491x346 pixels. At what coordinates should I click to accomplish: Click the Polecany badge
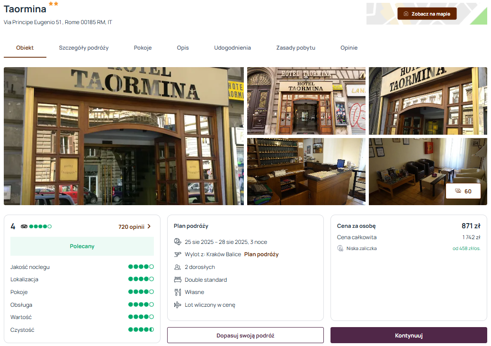pos(82,246)
